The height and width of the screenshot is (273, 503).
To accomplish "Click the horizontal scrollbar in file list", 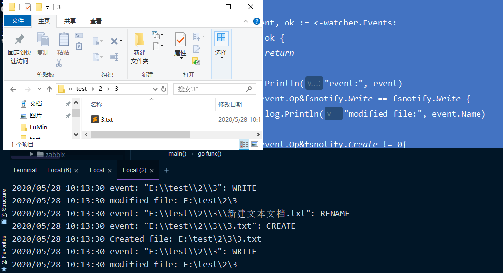I will coord(140,135).
